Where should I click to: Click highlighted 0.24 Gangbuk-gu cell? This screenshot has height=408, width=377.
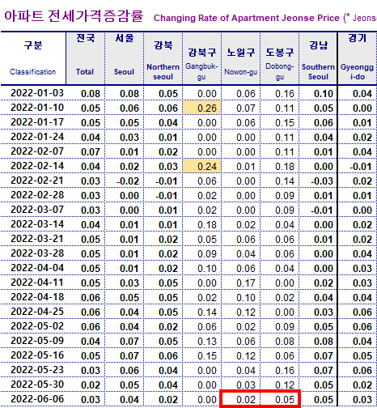[202, 166]
